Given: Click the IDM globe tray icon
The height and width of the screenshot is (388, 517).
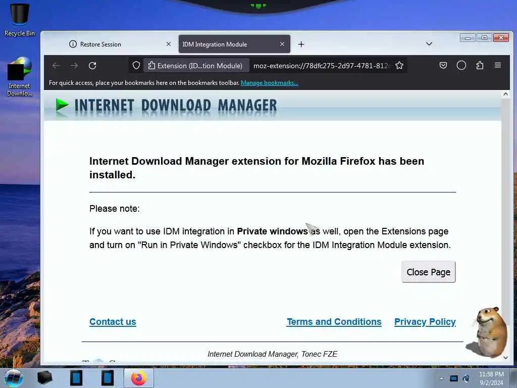Looking at the screenshot, I should tap(466, 378).
